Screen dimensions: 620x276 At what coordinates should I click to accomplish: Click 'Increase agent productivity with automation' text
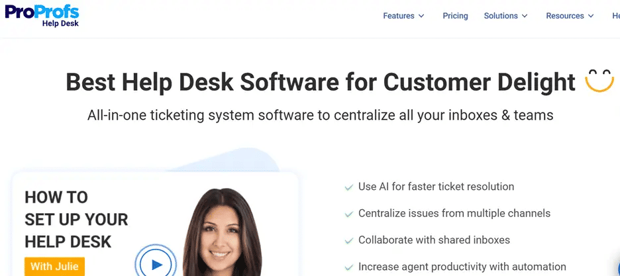point(462,267)
